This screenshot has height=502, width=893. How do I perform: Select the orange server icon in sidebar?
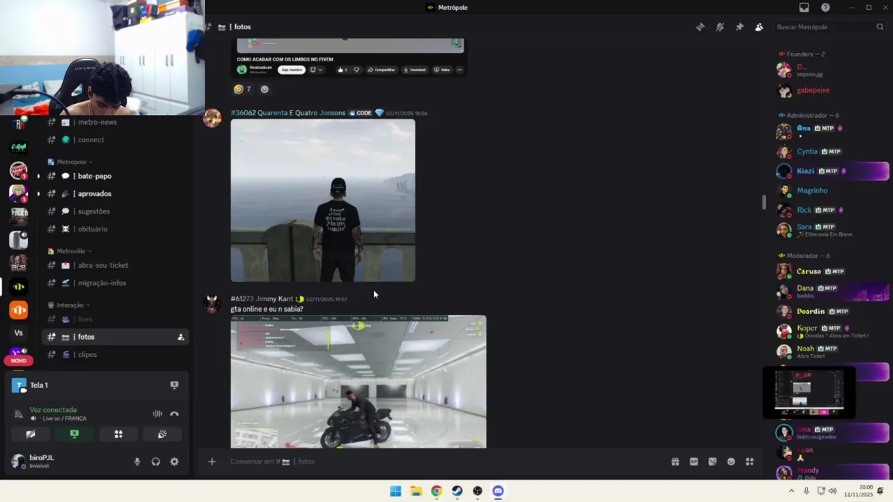click(19, 310)
